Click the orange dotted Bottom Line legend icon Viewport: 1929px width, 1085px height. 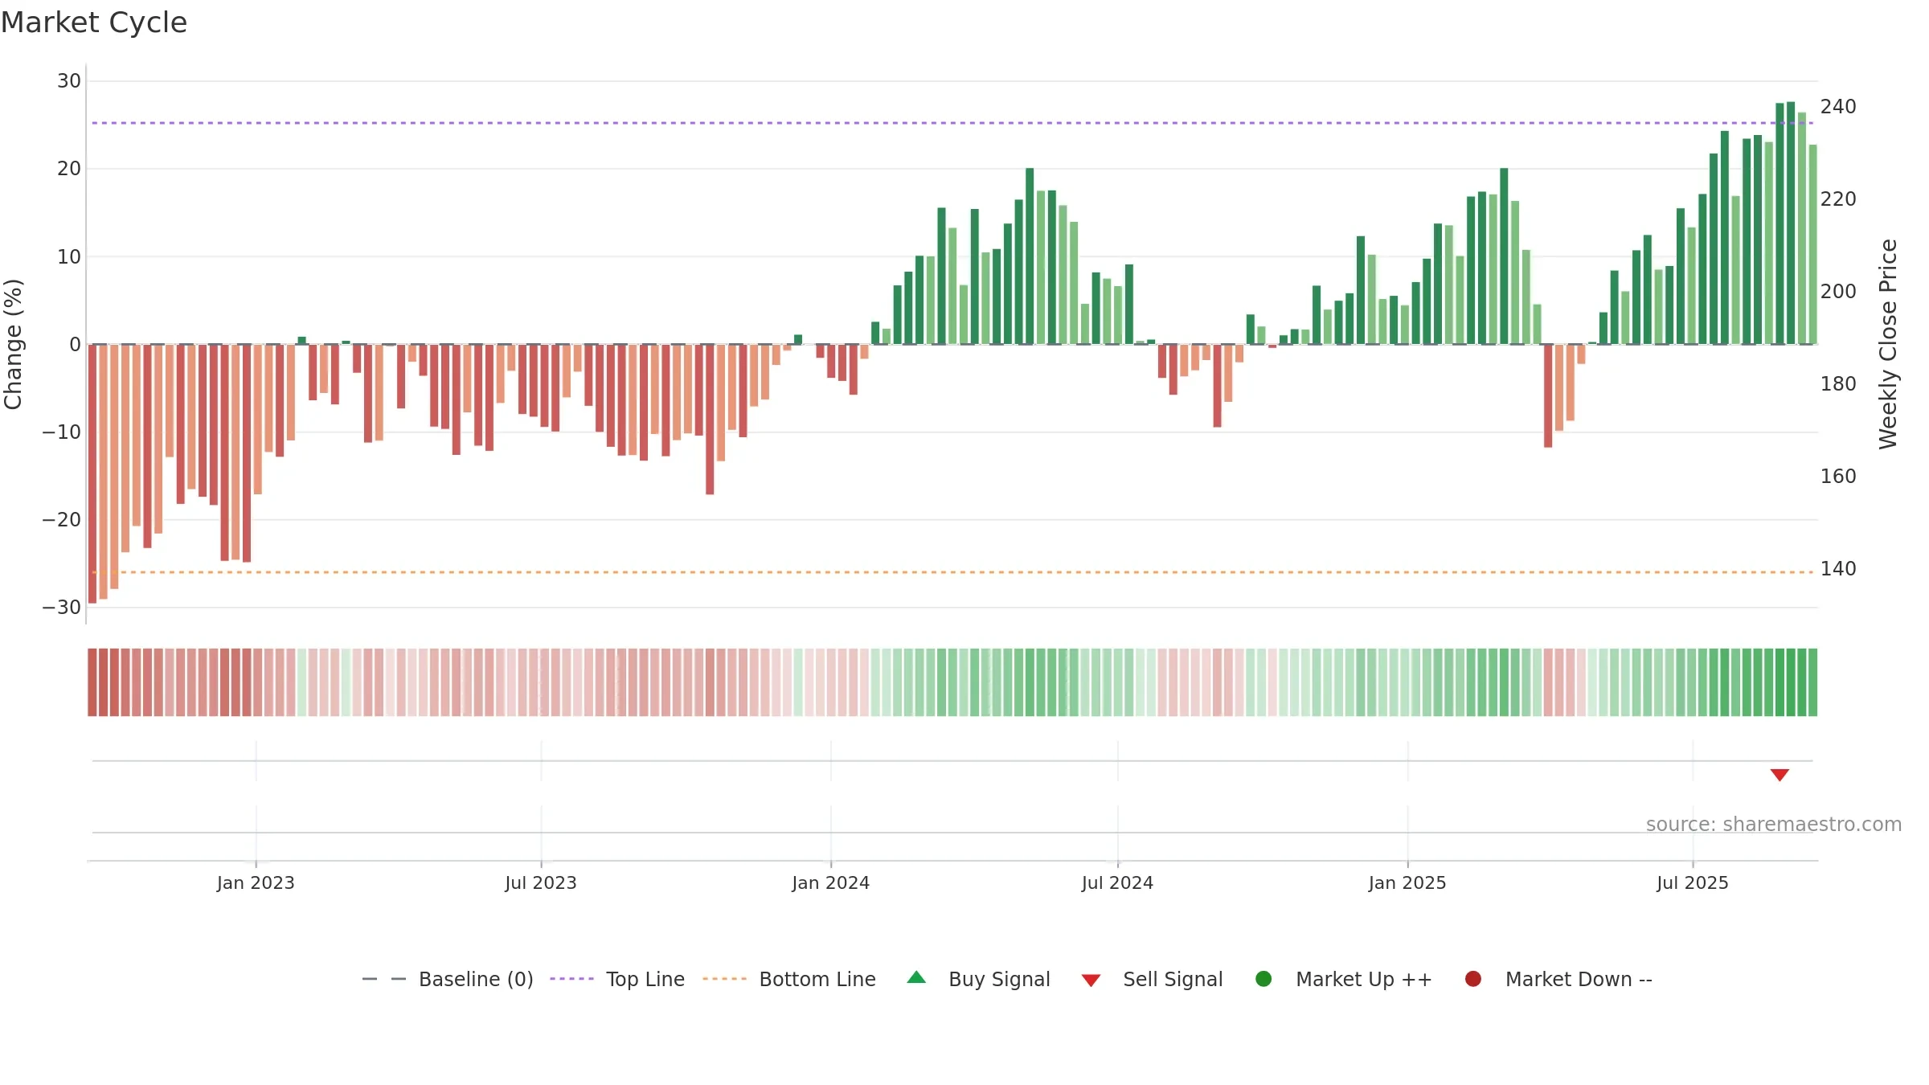click(x=724, y=979)
